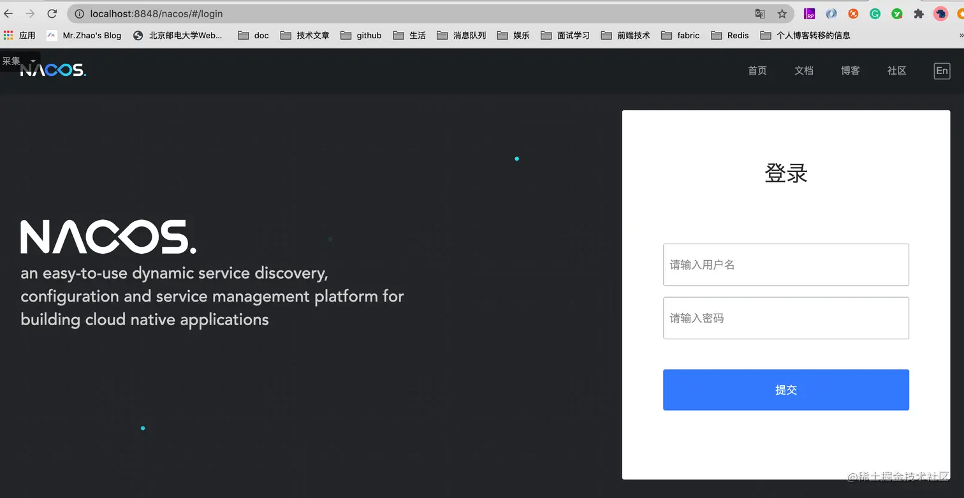Click the address bar URL localhost:8848/nacos/#/login
This screenshot has width=964, height=498.
156,13
